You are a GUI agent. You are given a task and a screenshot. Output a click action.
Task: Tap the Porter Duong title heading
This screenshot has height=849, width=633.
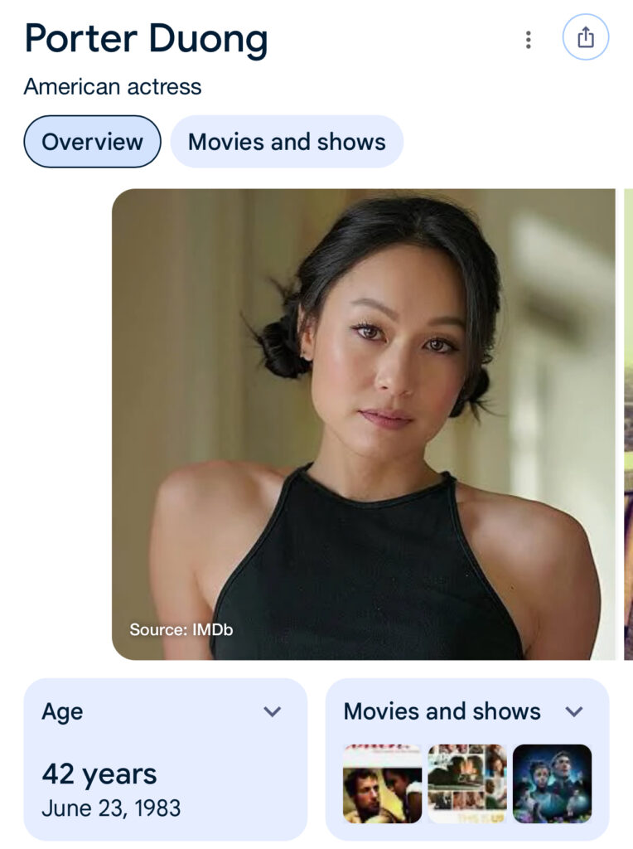(x=146, y=38)
